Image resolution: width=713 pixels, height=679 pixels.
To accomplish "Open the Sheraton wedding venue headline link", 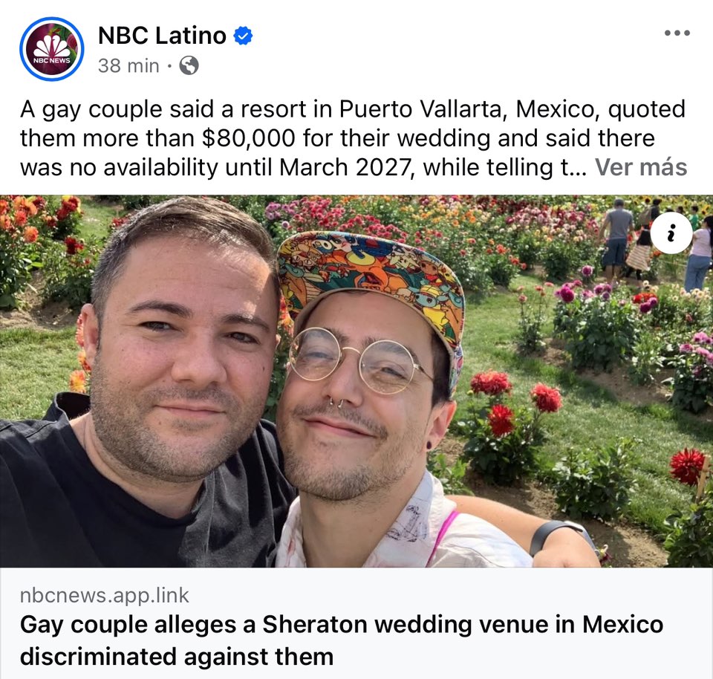I will pos(341,640).
